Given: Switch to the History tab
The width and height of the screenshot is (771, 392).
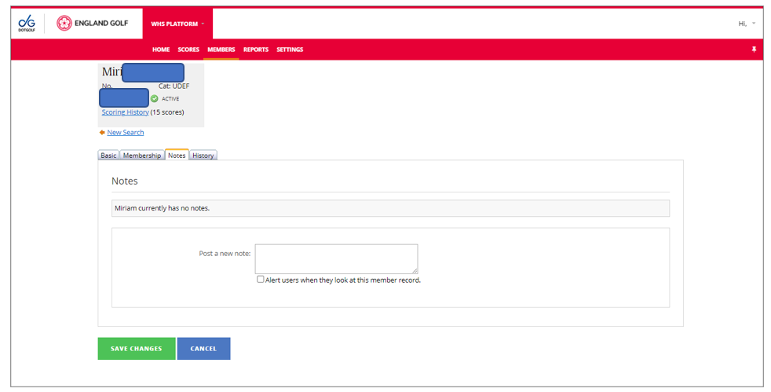Looking at the screenshot, I should (203, 156).
